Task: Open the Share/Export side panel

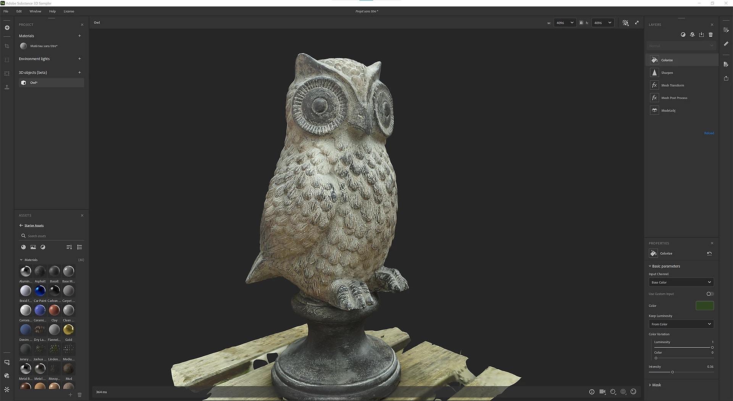Action: coord(726,78)
